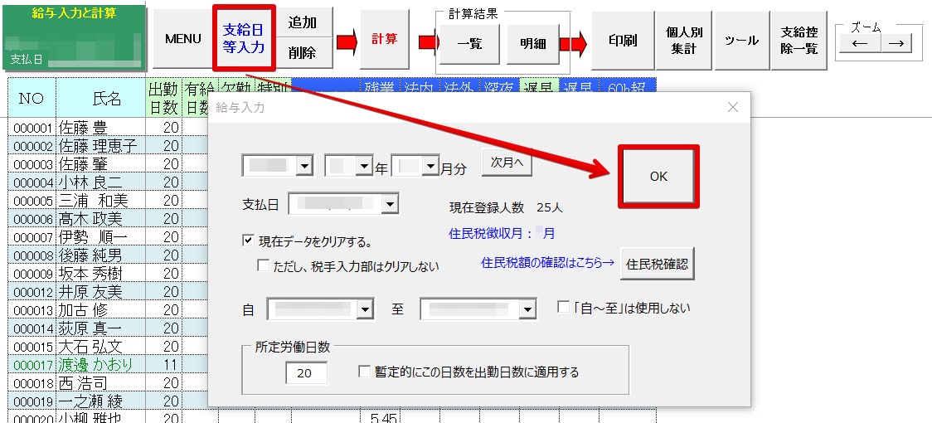
Task: Click the 追加 button
Action: coord(303,23)
